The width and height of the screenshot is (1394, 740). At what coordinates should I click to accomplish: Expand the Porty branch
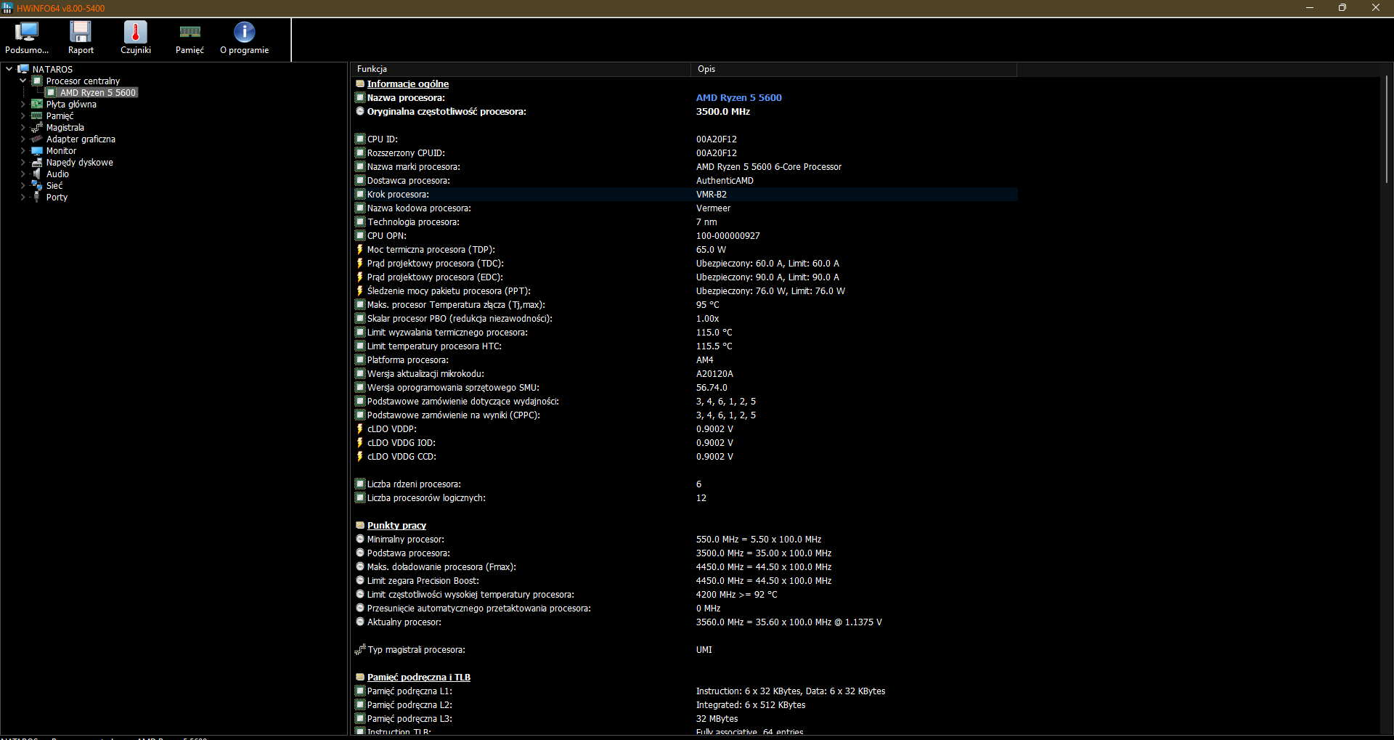23,197
